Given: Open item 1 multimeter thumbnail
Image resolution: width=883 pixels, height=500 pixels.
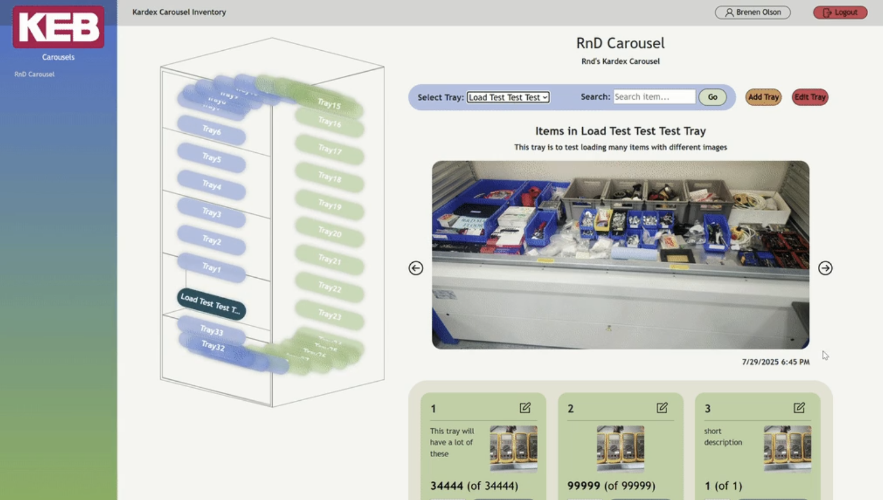Looking at the screenshot, I should 513,448.
